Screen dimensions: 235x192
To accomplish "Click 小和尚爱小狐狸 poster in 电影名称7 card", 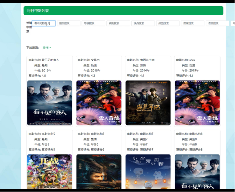I will pos(148,172).
